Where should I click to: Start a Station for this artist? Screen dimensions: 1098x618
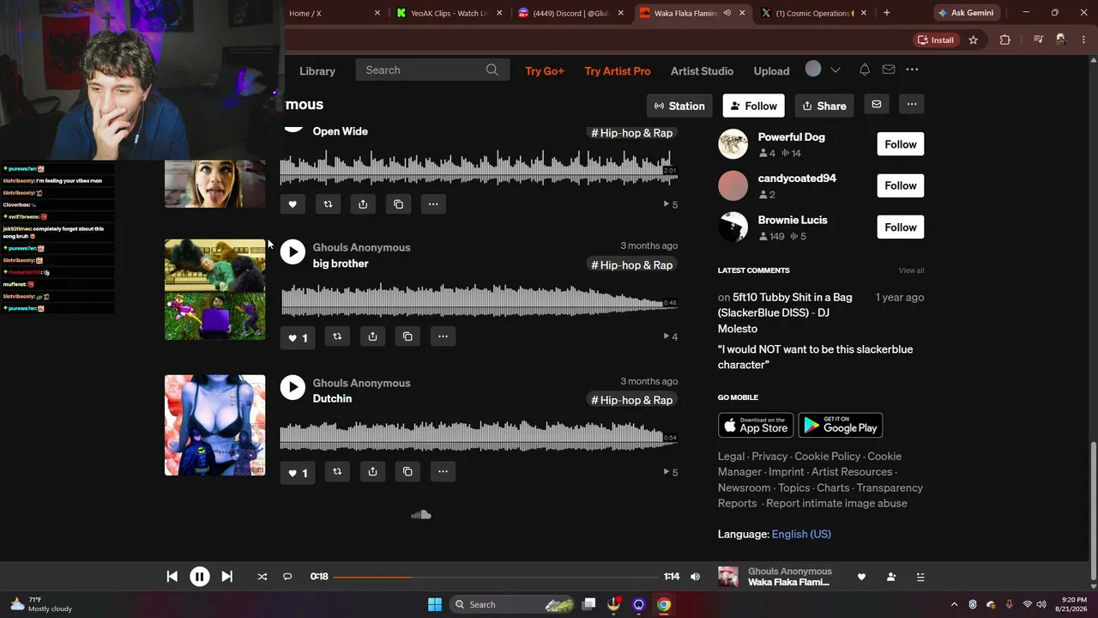coord(679,106)
